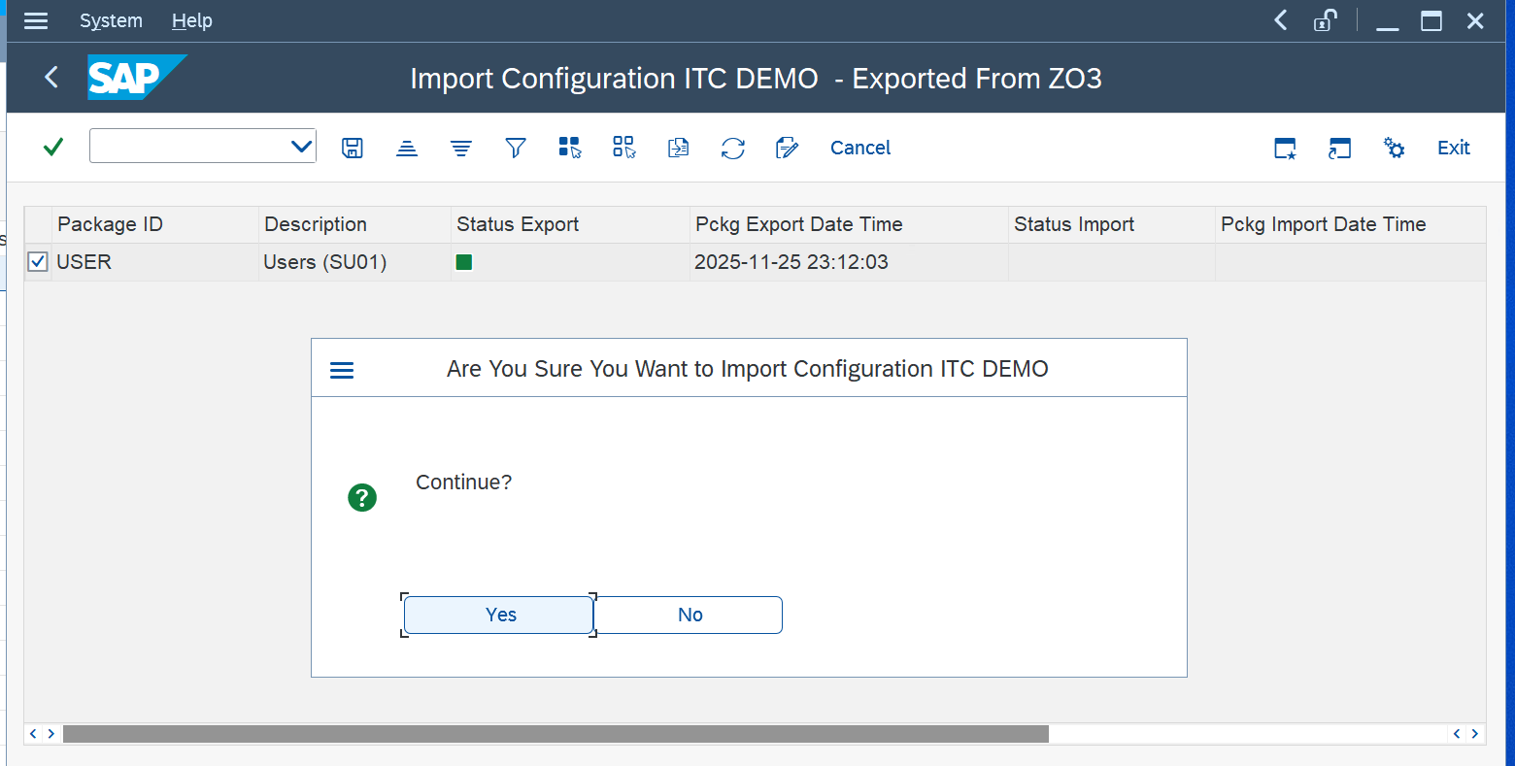Open the Filter funnel icon
The image size is (1515, 766).
pyautogui.click(x=516, y=148)
